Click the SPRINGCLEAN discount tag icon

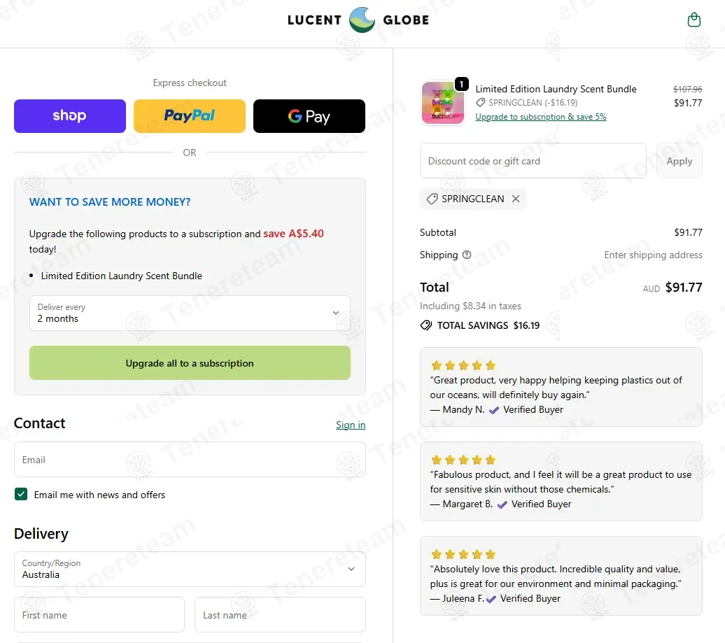point(432,199)
